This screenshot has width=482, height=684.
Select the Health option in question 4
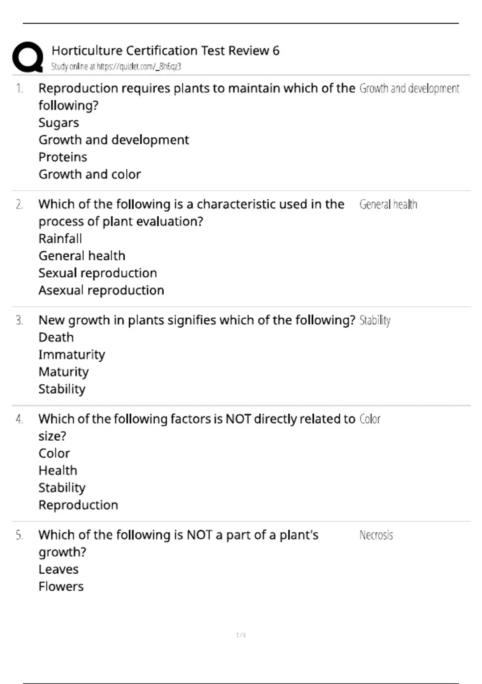coord(58,471)
